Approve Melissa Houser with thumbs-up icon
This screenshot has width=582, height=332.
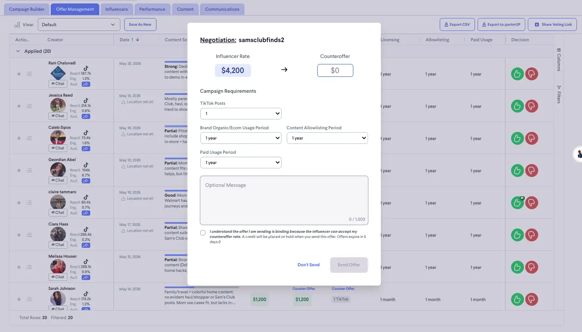pyautogui.click(x=517, y=267)
